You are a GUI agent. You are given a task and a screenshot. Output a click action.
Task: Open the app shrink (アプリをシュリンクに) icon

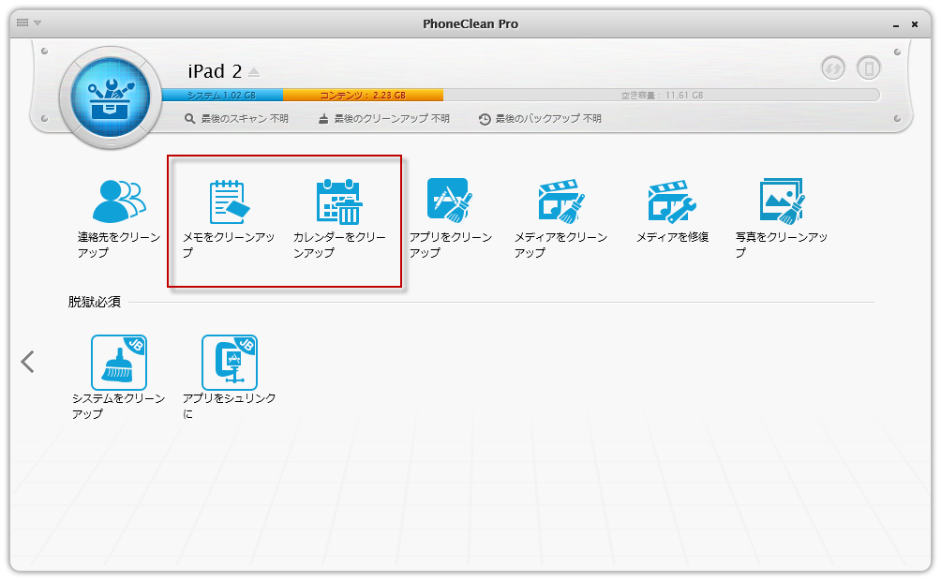[x=230, y=363]
